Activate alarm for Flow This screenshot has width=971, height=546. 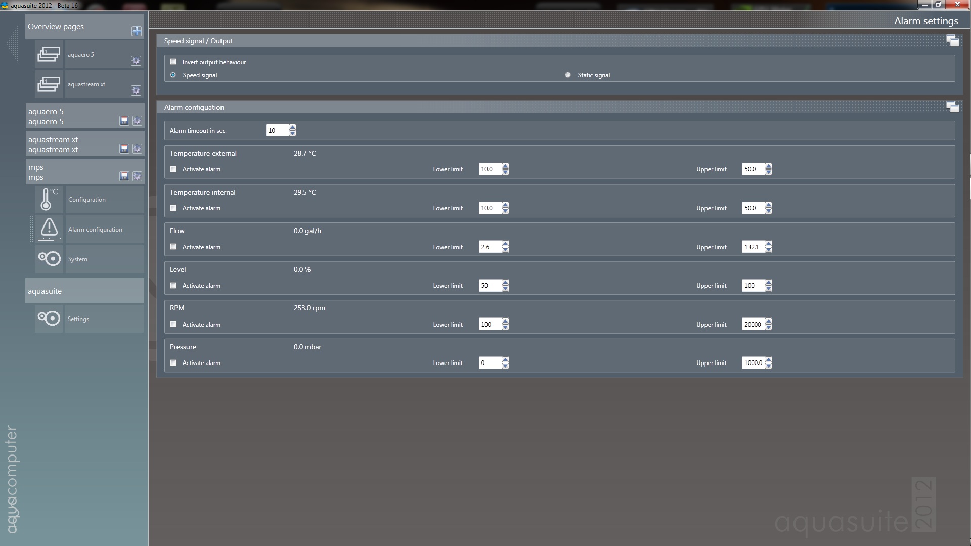point(173,247)
